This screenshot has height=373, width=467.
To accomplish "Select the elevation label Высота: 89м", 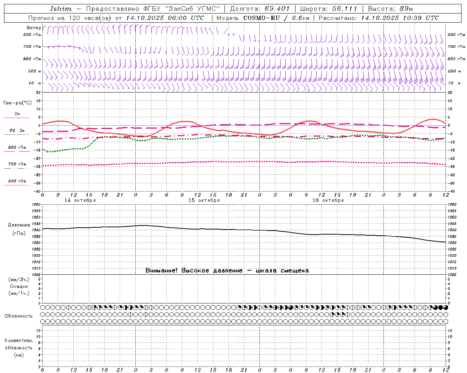I will click(390, 9).
